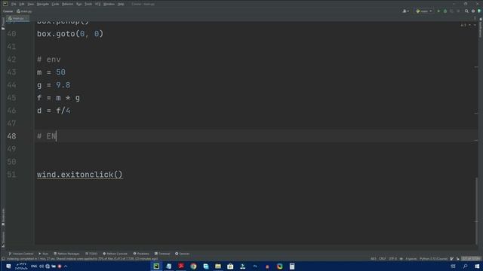Open the Navigate menu
Screen dimensions: 483x271
click(x=43, y=4)
